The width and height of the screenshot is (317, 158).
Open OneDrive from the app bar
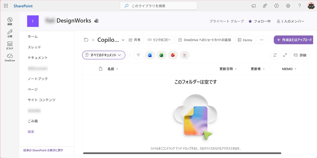coord(10,58)
